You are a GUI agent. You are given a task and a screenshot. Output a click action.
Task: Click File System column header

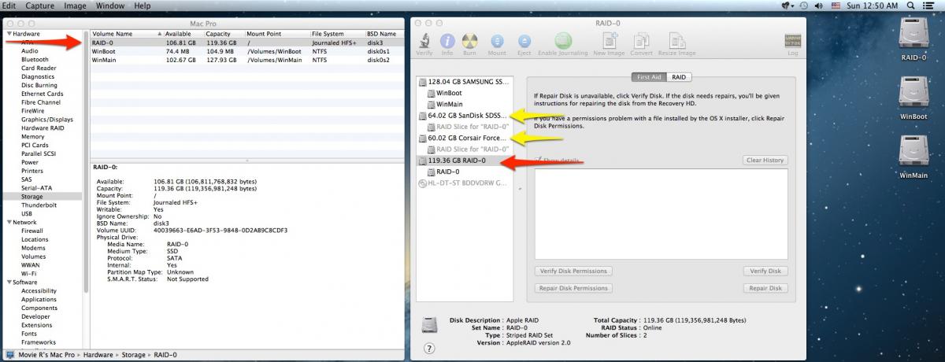(337, 34)
